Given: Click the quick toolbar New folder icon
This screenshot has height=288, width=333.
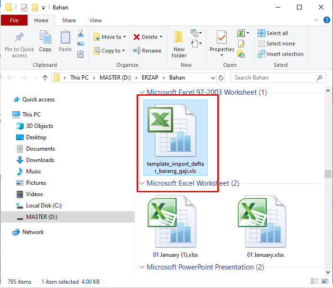Looking at the screenshot, I should (x=35, y=8).
